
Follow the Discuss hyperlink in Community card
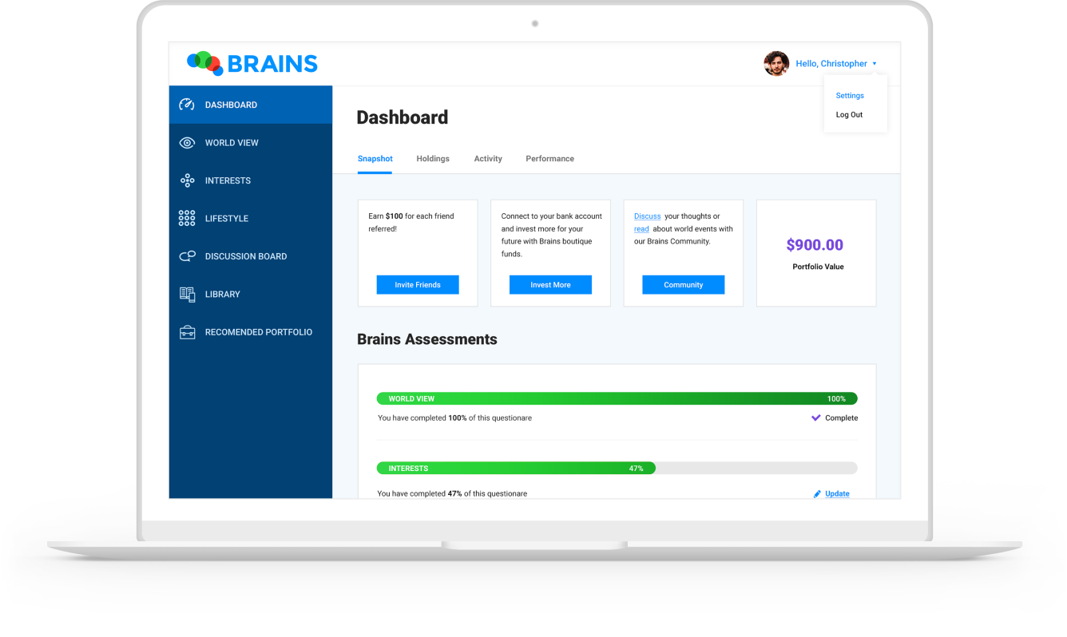[647, 216]
